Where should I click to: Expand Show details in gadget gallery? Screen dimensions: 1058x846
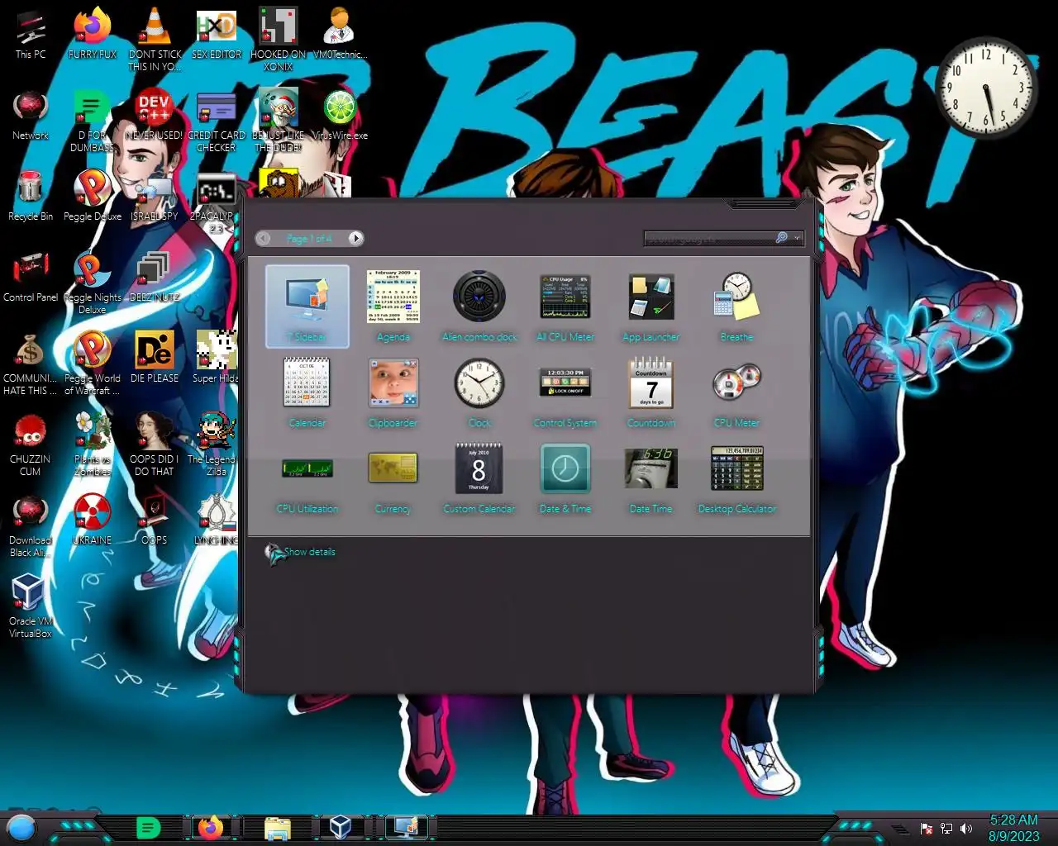click(x=301, y=552)
